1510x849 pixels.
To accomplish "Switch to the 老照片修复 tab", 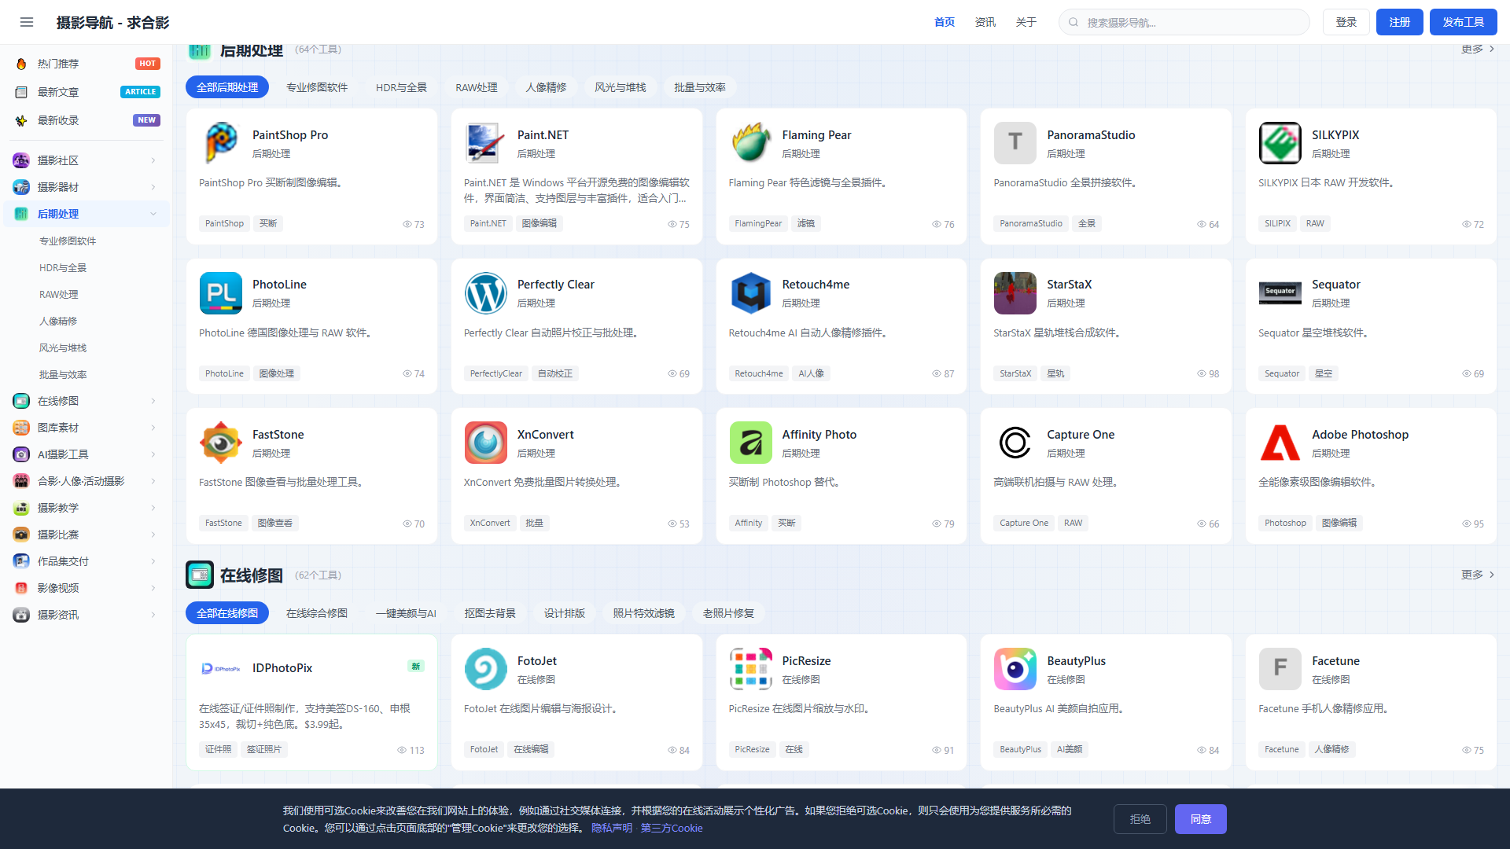I will pos(728,613).
